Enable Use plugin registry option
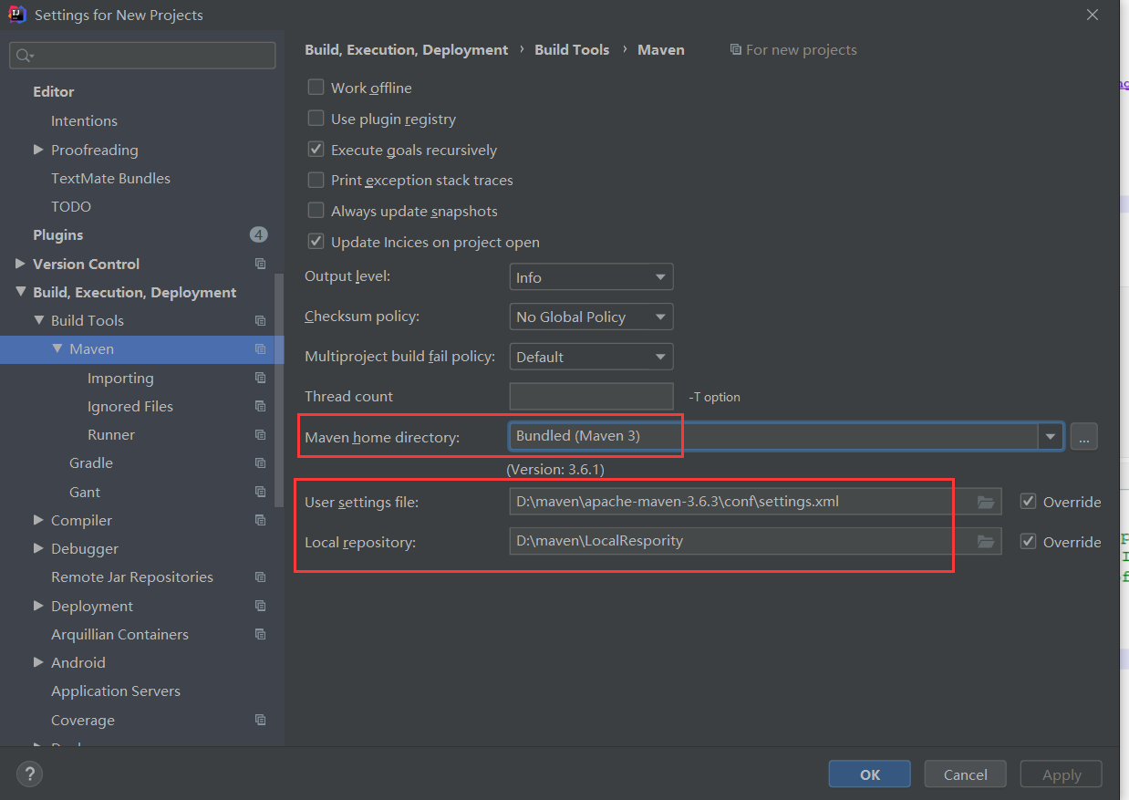This screenshot has width=1129, height=800. (316, 119)
